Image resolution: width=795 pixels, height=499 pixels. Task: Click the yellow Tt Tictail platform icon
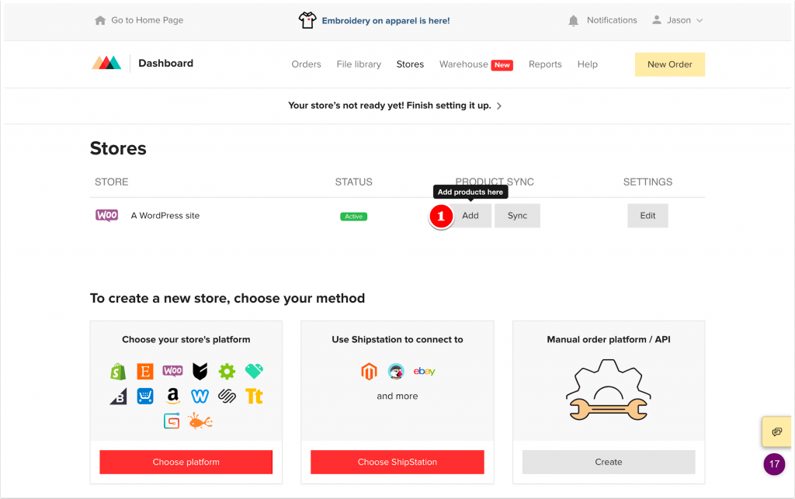tap(254, 396)
